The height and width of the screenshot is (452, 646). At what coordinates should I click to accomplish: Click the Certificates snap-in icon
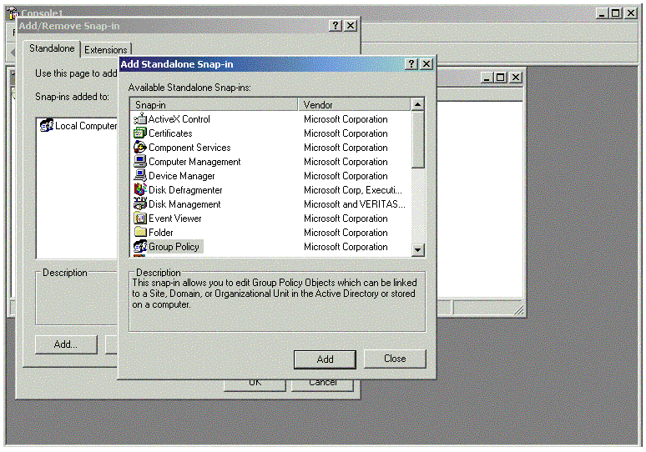tap(140, 133)
